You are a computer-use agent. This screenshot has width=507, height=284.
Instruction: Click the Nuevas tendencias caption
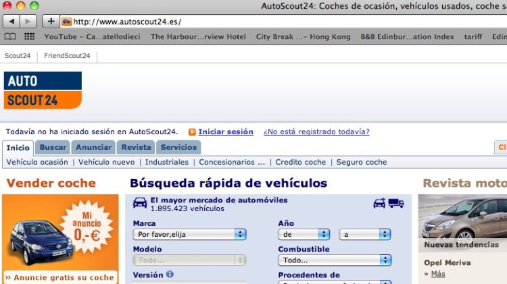[x=462, y=245]
